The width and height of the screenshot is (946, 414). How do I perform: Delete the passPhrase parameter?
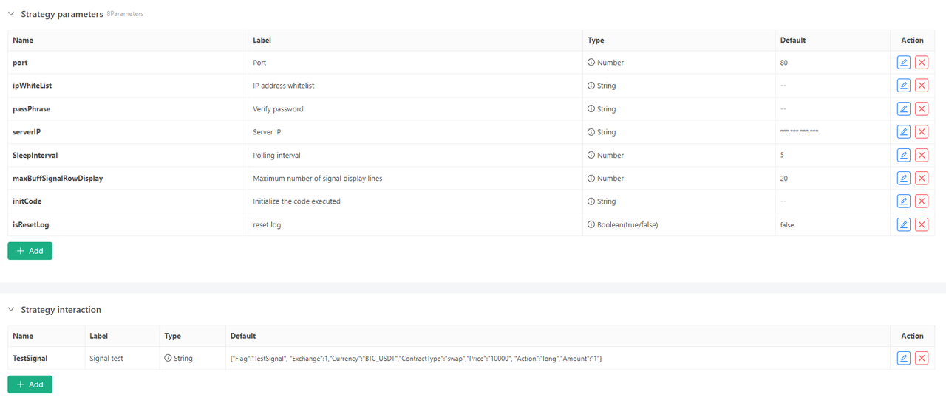click(922, 108)
